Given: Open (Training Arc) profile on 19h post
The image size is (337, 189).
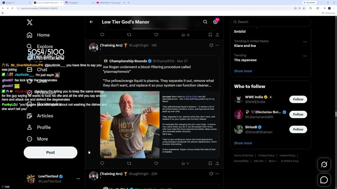Looking at the screenshot, I should [111, 45].
